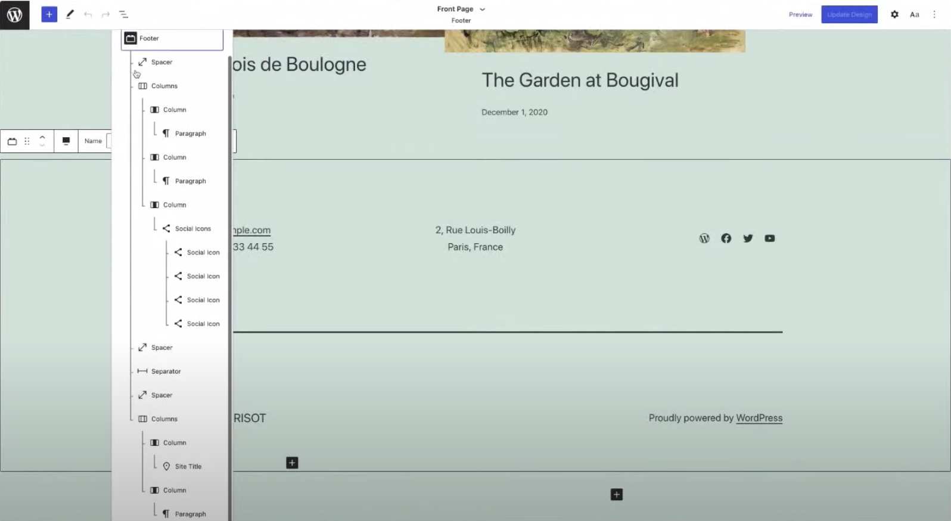This screenshot has height=521, width=951.
Task: Select the pencil Tools icon
Action: click(70, 14)
